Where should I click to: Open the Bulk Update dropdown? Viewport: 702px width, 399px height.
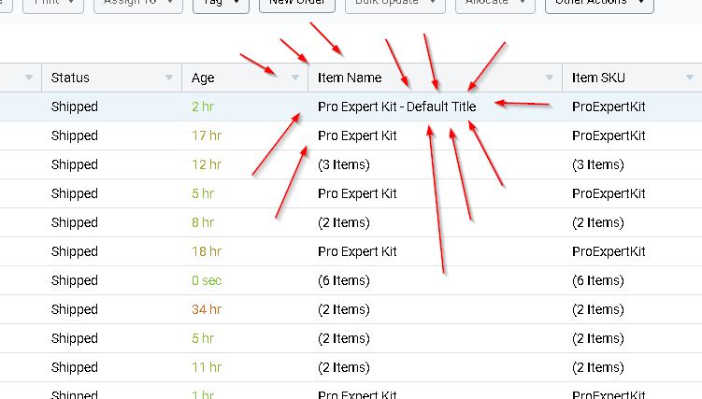point(394,4)
